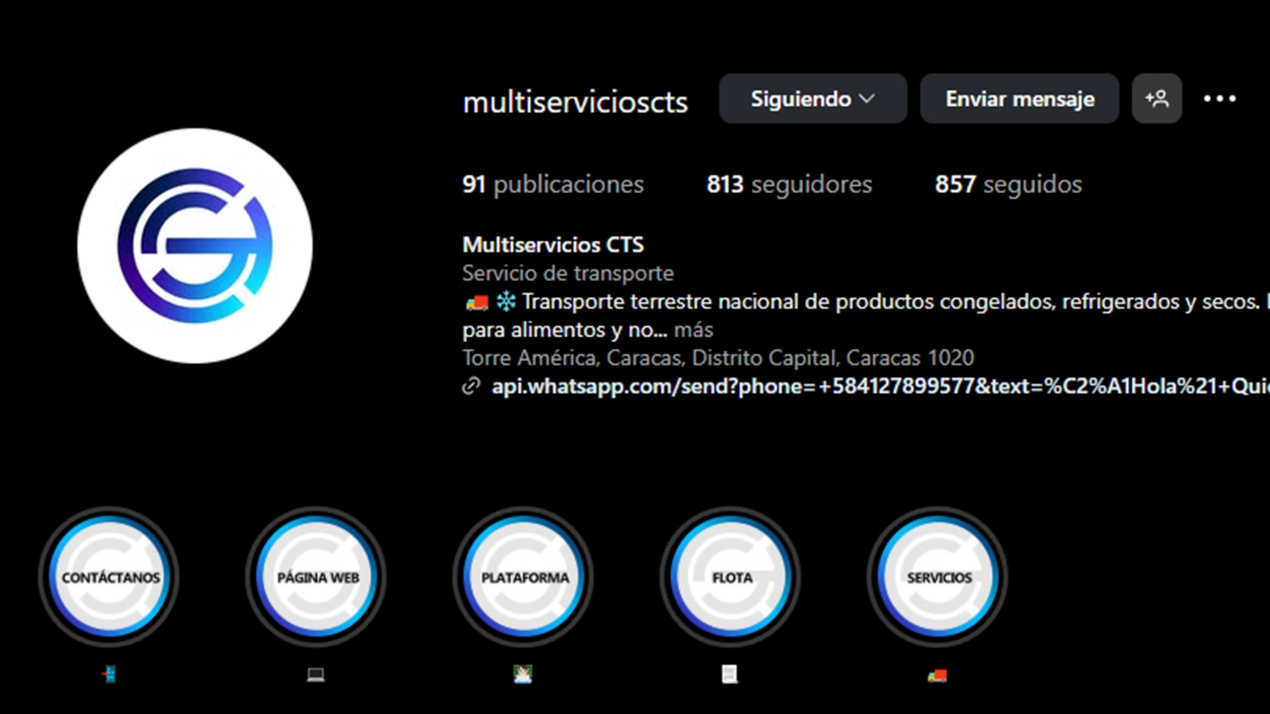Click the truck emoji under SERVICIOS
The height and width of the screenshot is (714, 1270).
937,675
